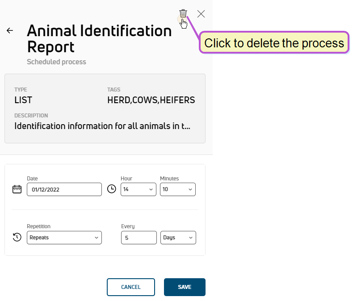Click the LIST type value

coord(23,100)
